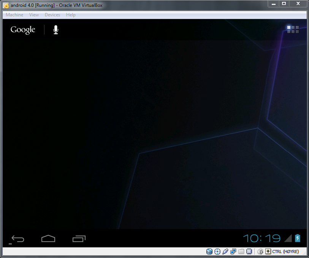Open the app drawer grid icon
Screen dimensions: 309x258
(x=293, y=29)
